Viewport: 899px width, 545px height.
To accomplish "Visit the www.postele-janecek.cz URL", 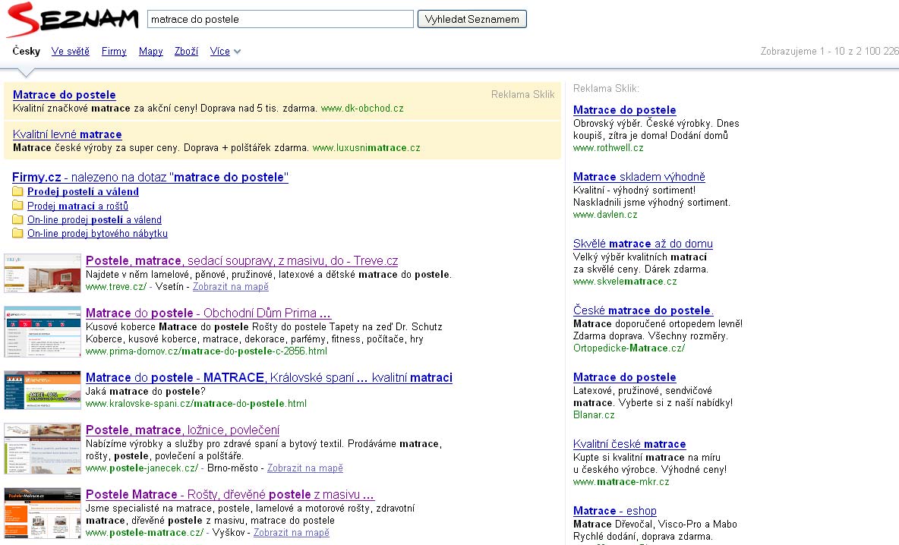I will [x=142, y=468].
